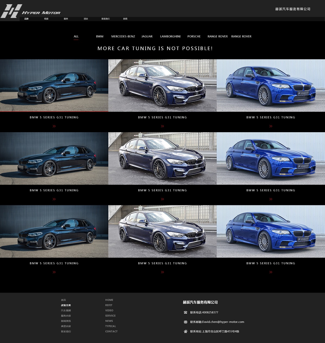Viewport: 325px width, 343px height.
Task: Select the last RANGE ROVER tab
Action: click(x=241, y=36)
